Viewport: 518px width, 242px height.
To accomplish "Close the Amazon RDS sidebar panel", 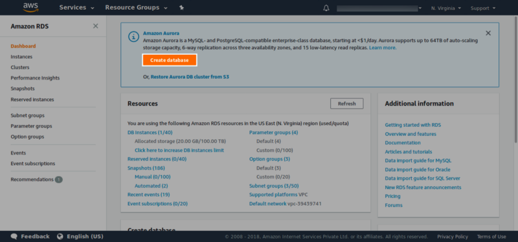I will coord(95,26).
